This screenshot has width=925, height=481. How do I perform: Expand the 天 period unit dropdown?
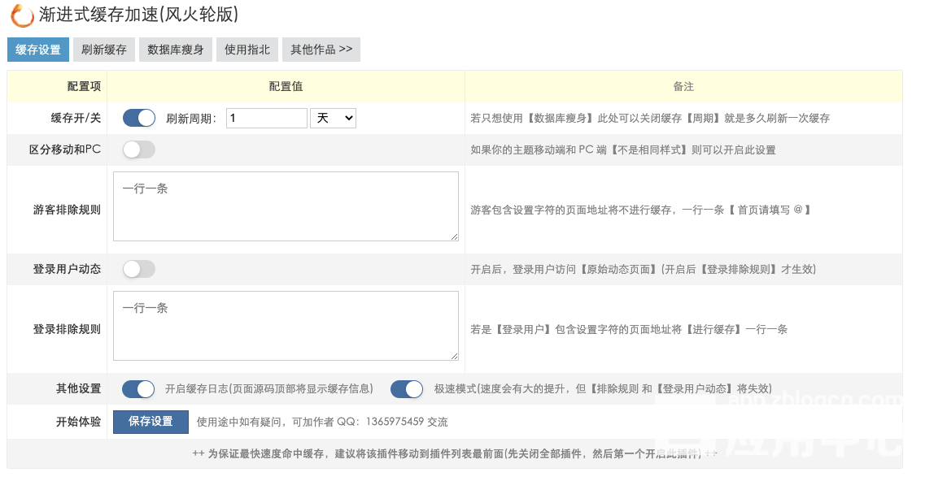[x=333, y=119]
